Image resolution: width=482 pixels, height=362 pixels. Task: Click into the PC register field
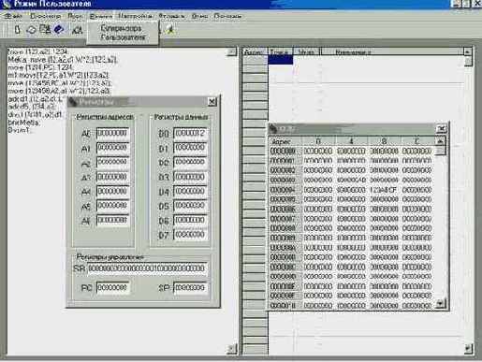coord(112,287)
